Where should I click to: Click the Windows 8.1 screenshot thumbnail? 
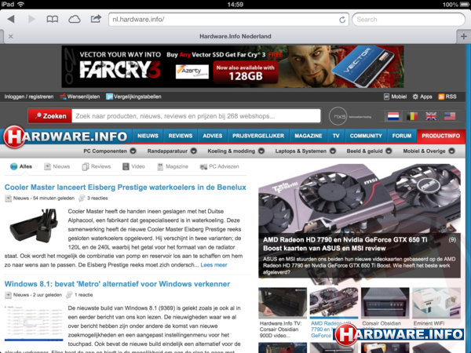[34, 323]
